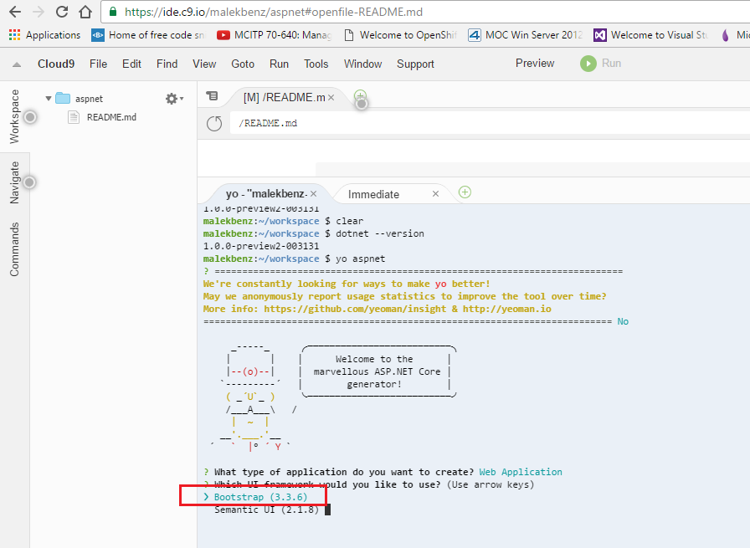750x548 pixels.
Task: Click the preview reload icon
Action: 214,123
